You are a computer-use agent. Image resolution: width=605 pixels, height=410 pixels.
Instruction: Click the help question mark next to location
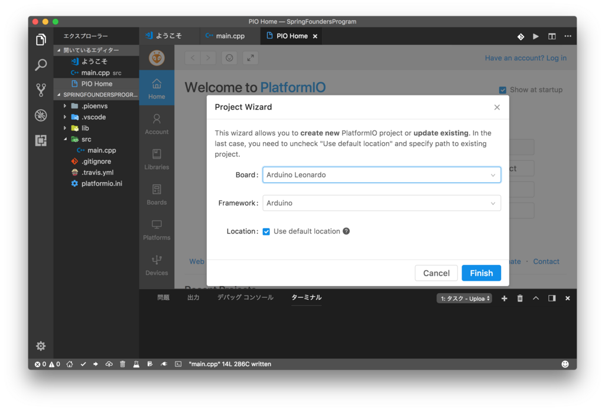click(346, 231)
